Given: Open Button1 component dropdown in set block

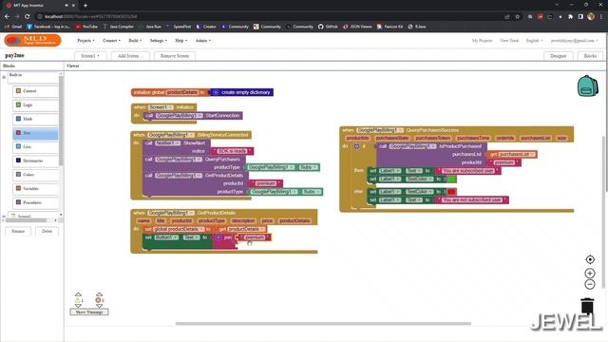Looking at the screenshot, I should coord(166,237).
